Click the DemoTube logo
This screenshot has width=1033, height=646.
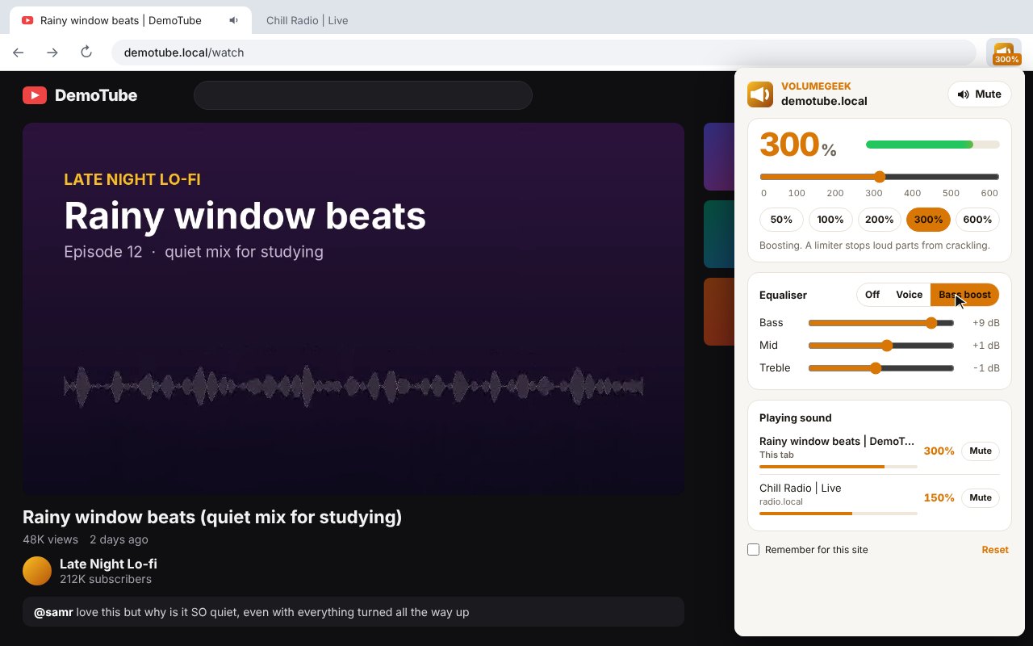tap(80, 95)
